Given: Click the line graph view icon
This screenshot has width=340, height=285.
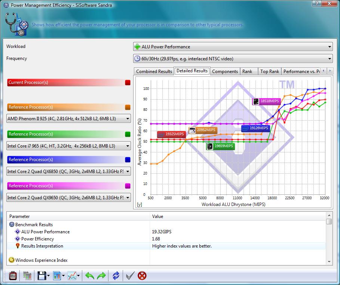Looking at the screenshot, I should [x=72, y=276].
